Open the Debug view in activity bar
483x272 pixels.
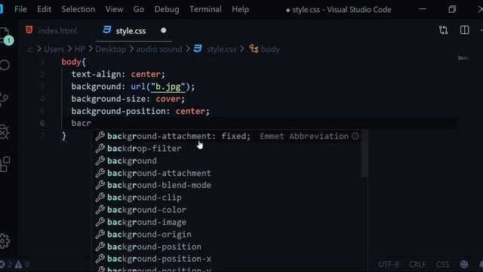tap(5, 132)
